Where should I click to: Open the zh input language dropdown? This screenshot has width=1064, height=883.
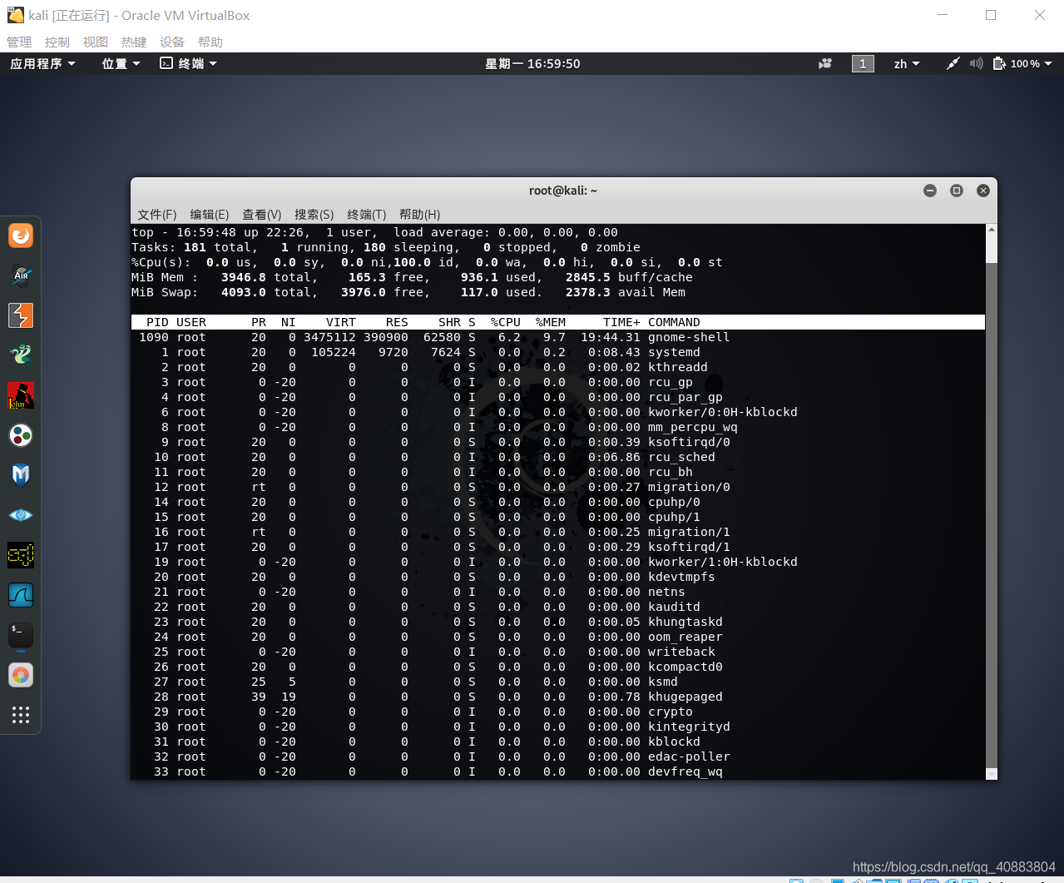coord(907,63)
